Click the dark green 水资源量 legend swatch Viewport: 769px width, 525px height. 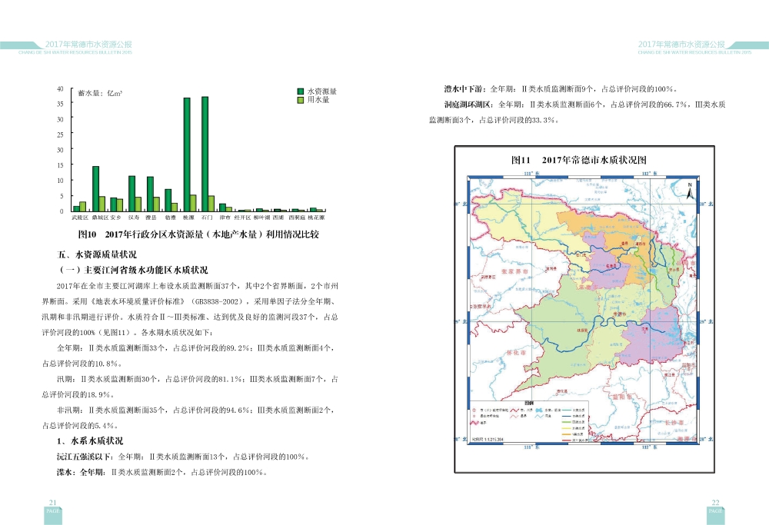pyautogui.click(x=301, y=91)
